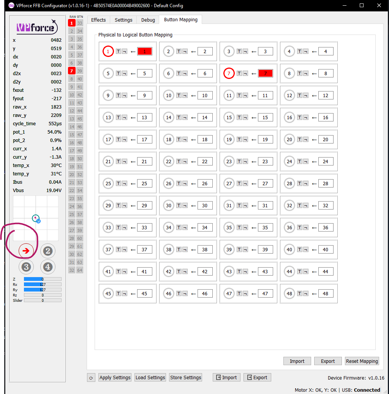Click the pot_1 value 54.0%
This screenshot has width=389, height=394.
click(55, 132)
